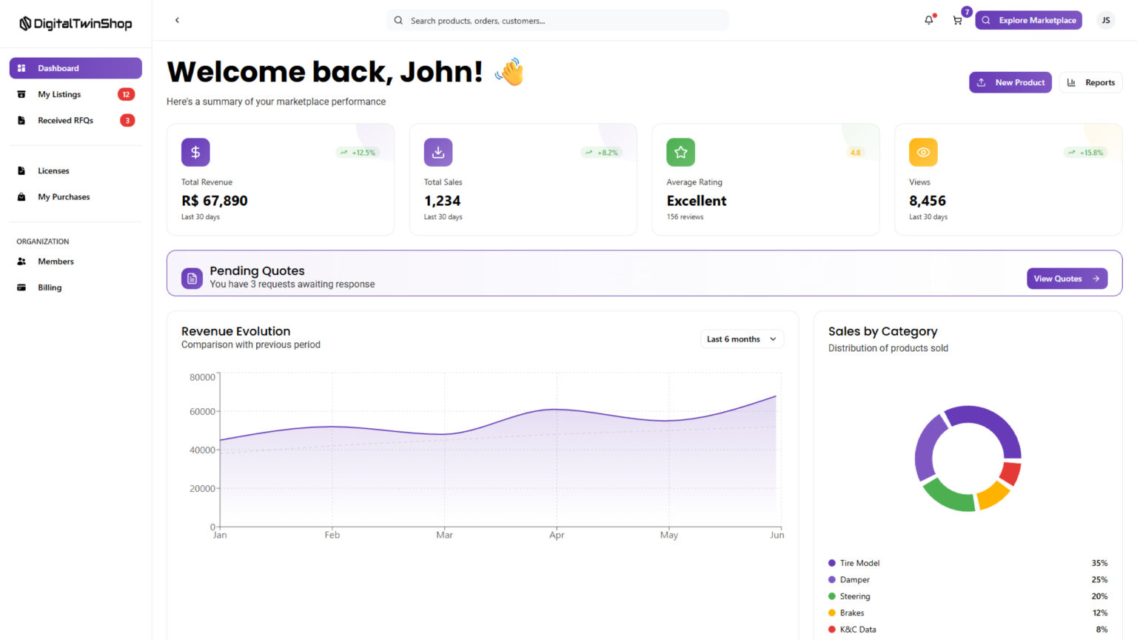Viewport: 1137px width, 640px height.
Task: Focus the products search field
Action: [557, 21]
